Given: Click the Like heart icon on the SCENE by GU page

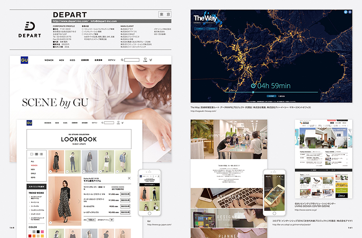Looking at the screenshot, I should 145,59.
